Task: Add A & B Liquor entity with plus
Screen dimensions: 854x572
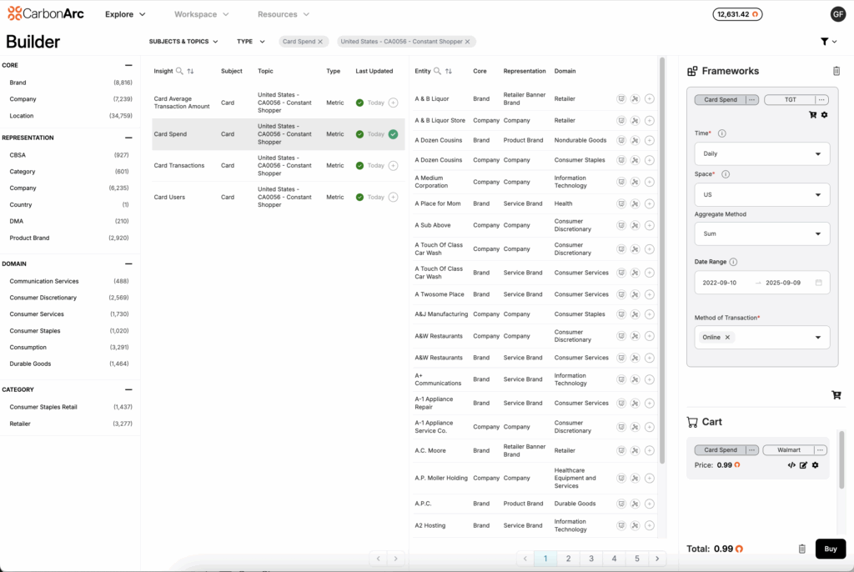Action: pyautogui.click(x=649, y=98)
